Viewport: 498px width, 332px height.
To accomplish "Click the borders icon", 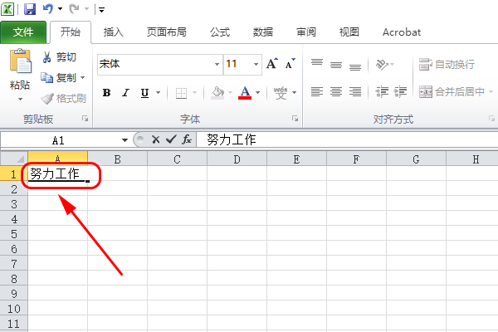I will 181,93.
